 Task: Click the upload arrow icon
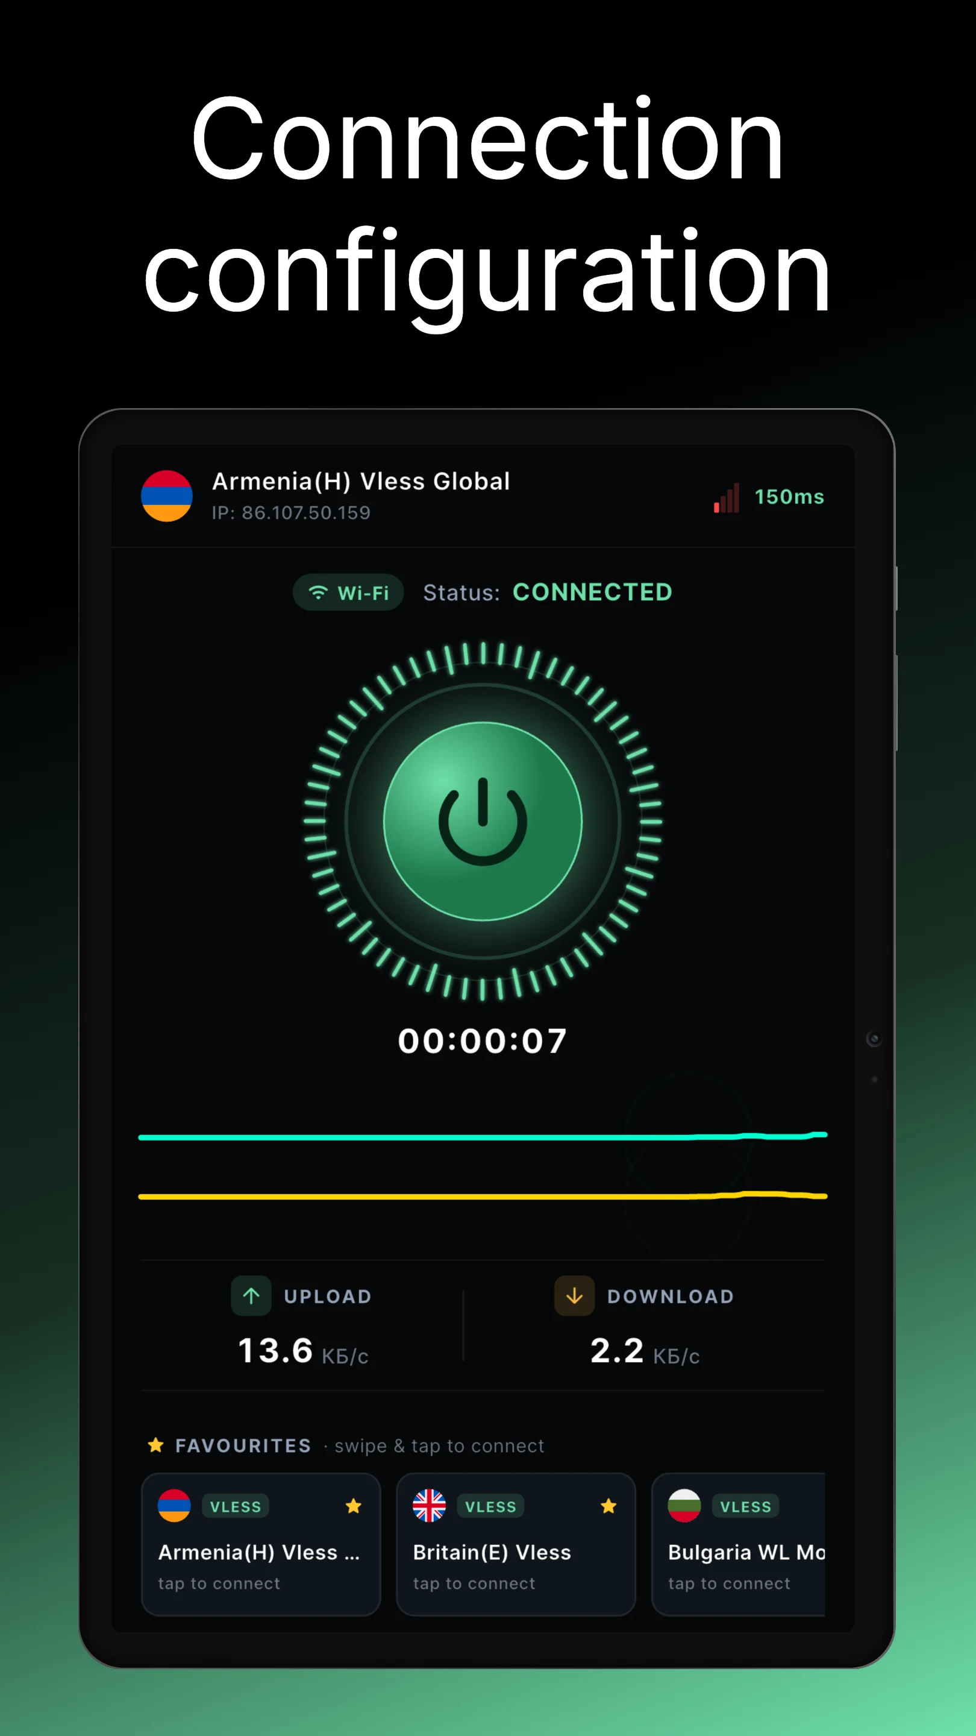coord(251,1296)
